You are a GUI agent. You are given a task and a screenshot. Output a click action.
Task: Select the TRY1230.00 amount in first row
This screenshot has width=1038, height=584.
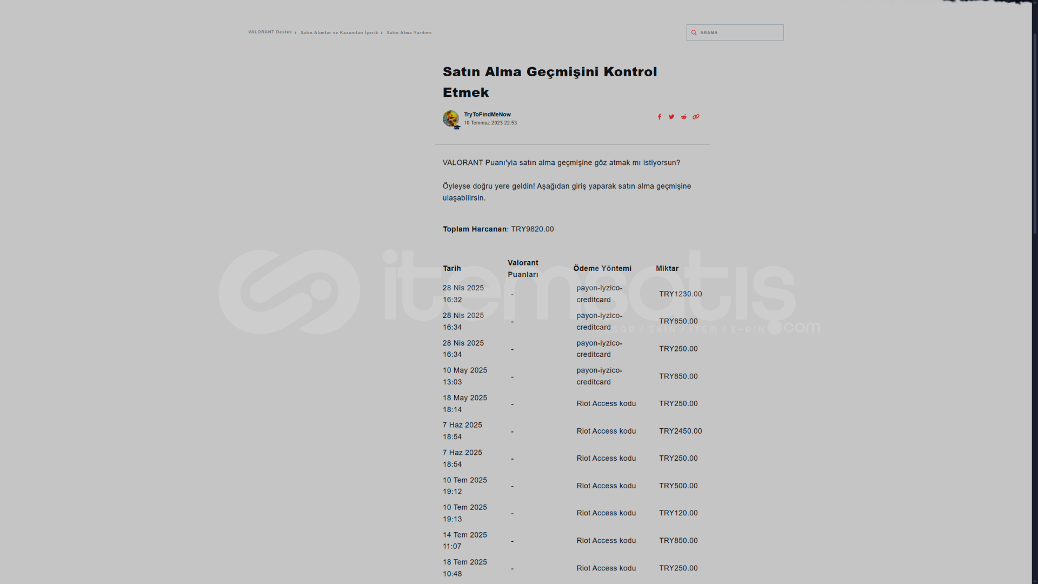[680, 294]
